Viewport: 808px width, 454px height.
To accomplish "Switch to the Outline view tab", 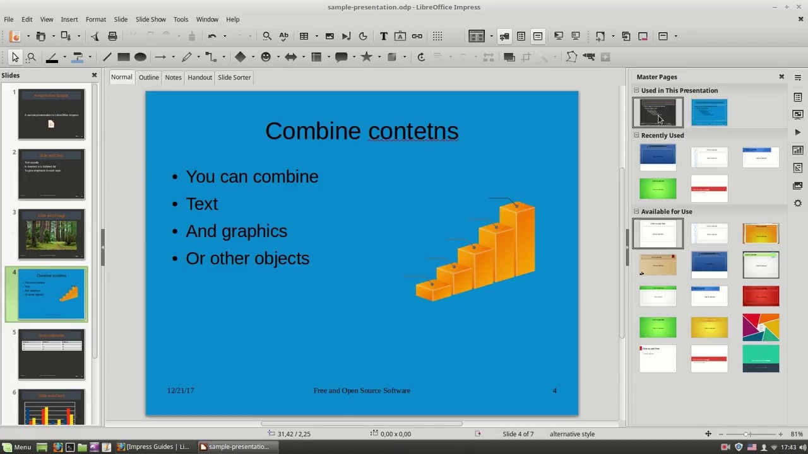I will coord(148,77).
